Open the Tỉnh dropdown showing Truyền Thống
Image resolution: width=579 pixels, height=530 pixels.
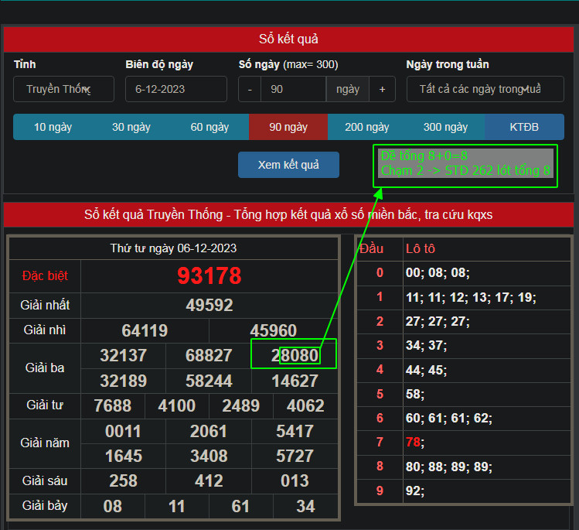tap(63, 89)
